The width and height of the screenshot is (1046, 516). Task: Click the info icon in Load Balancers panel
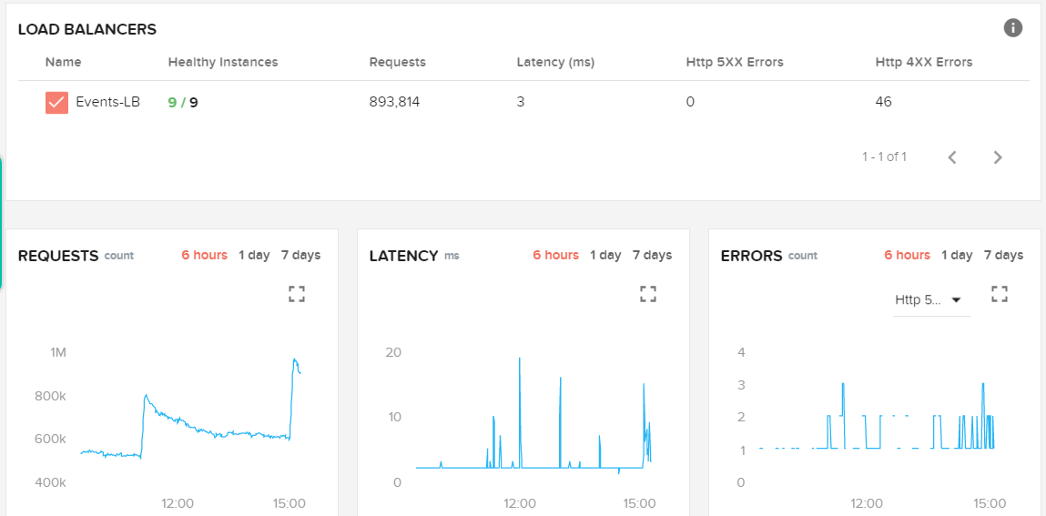pyautogui.click(x=1012, y=28)
